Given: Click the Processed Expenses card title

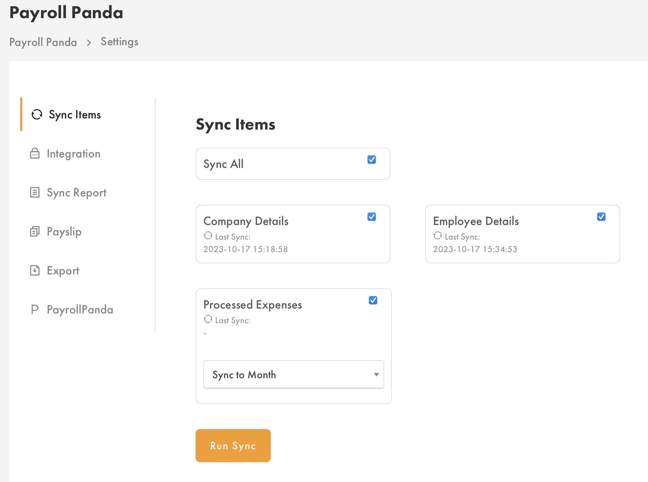Looking at the screenshot, I should [253, 305].
